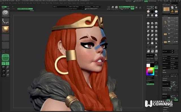181x112 pixels.
Task: Click the gold S icon in the Tool panel
Action: [x=172, y=11]
